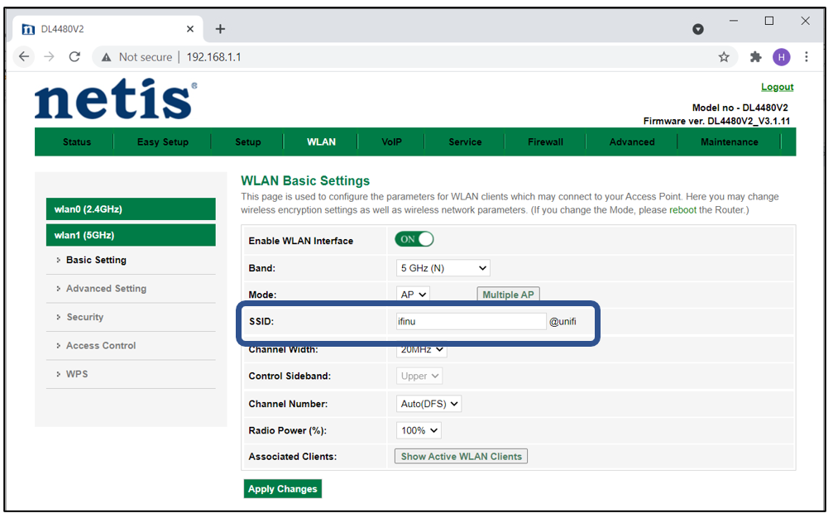The image size is (833, 518).
Task: Open a new browser tab
Action: pyautogui.click(x=220, y=29)
